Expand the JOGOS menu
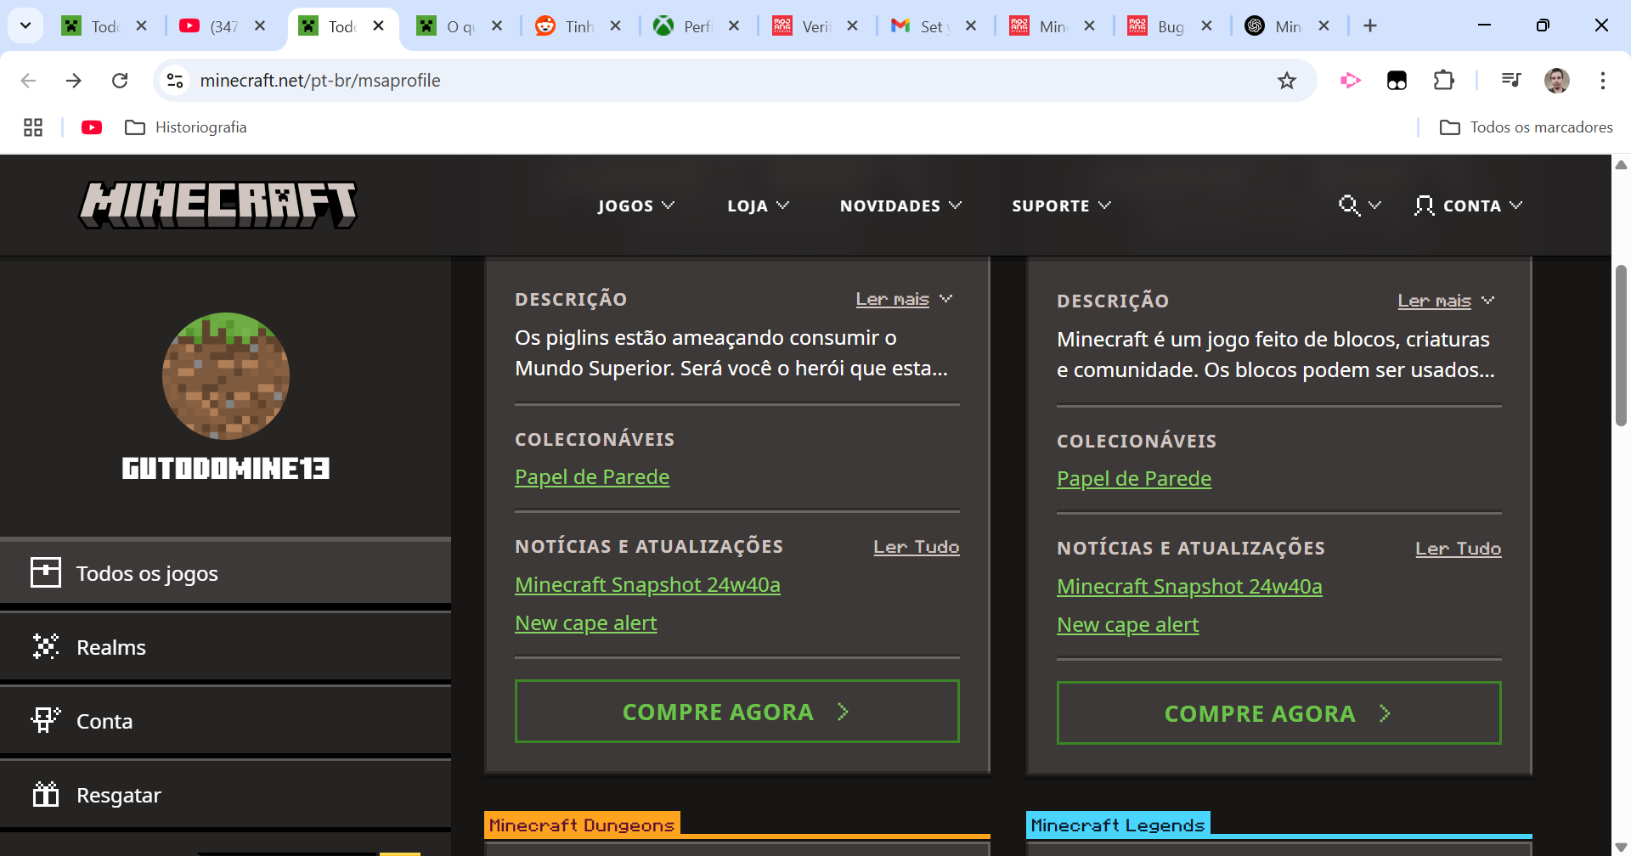1631x856 pixels. click(x=636, y=206)
